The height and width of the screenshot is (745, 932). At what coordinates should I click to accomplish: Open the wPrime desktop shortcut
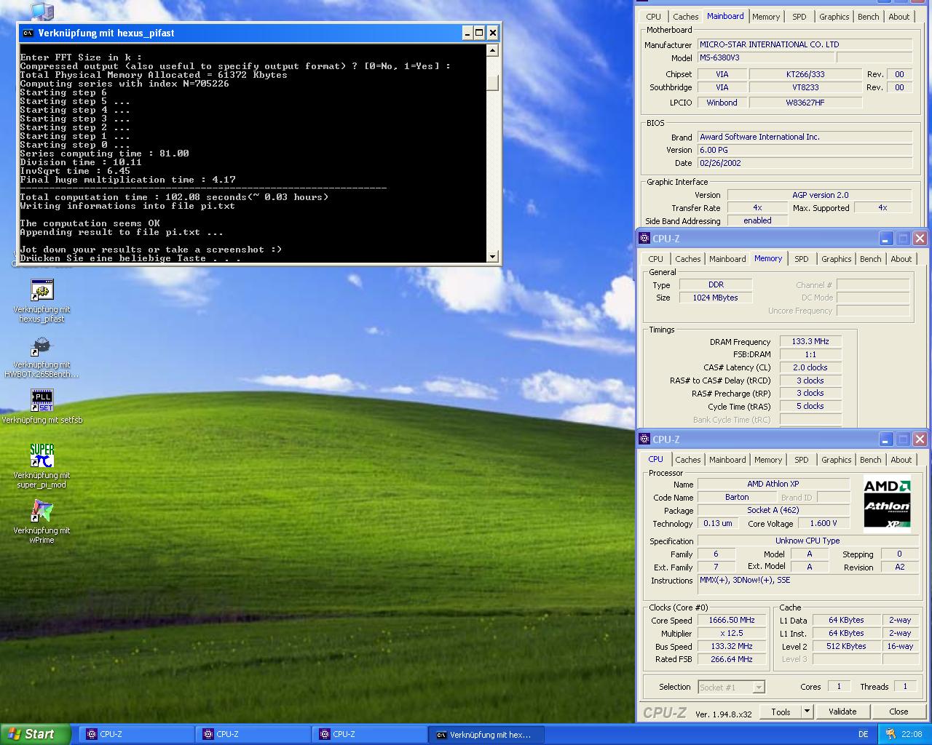[x=42, y=521]
